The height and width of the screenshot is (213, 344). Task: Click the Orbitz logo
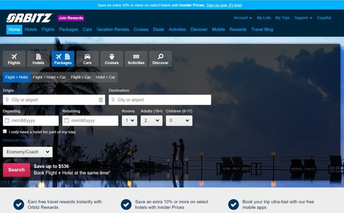[29, 18]
